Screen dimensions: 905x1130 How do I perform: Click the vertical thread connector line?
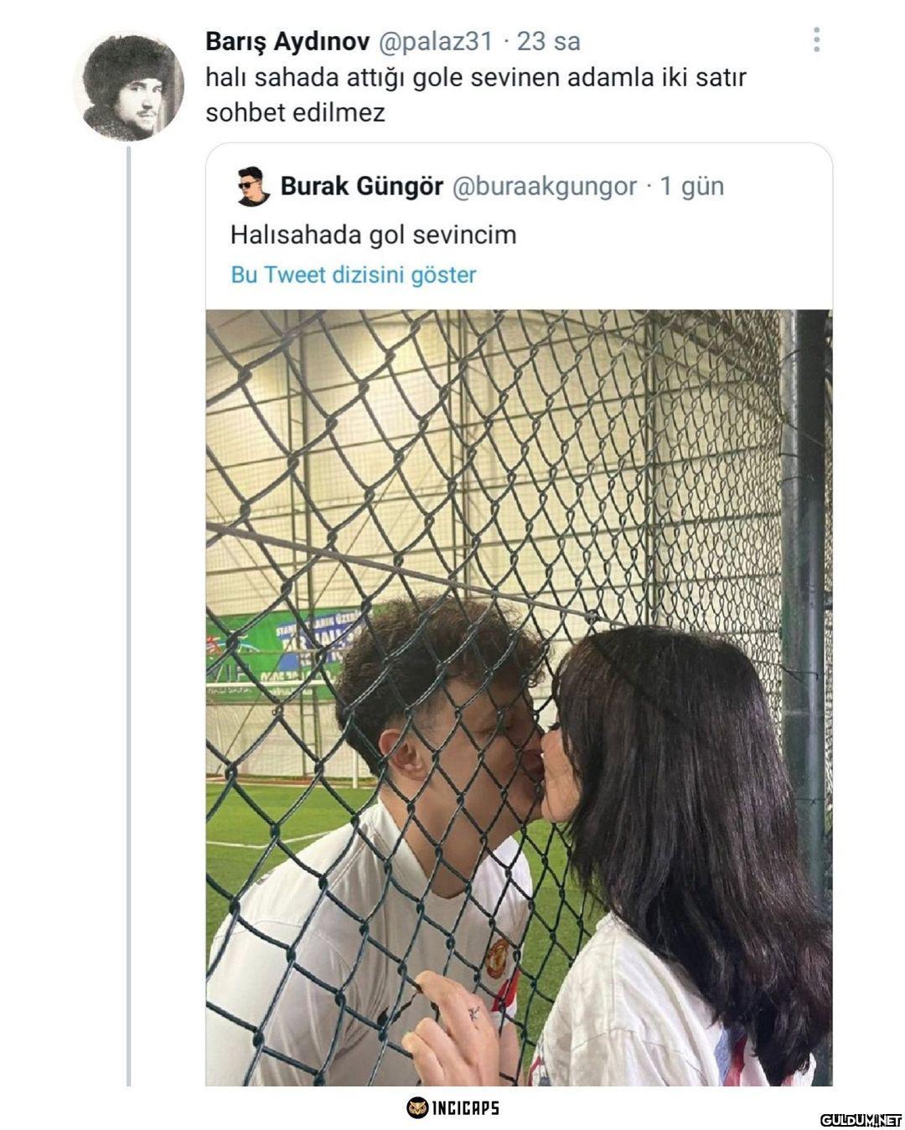(x=128, y=616)
